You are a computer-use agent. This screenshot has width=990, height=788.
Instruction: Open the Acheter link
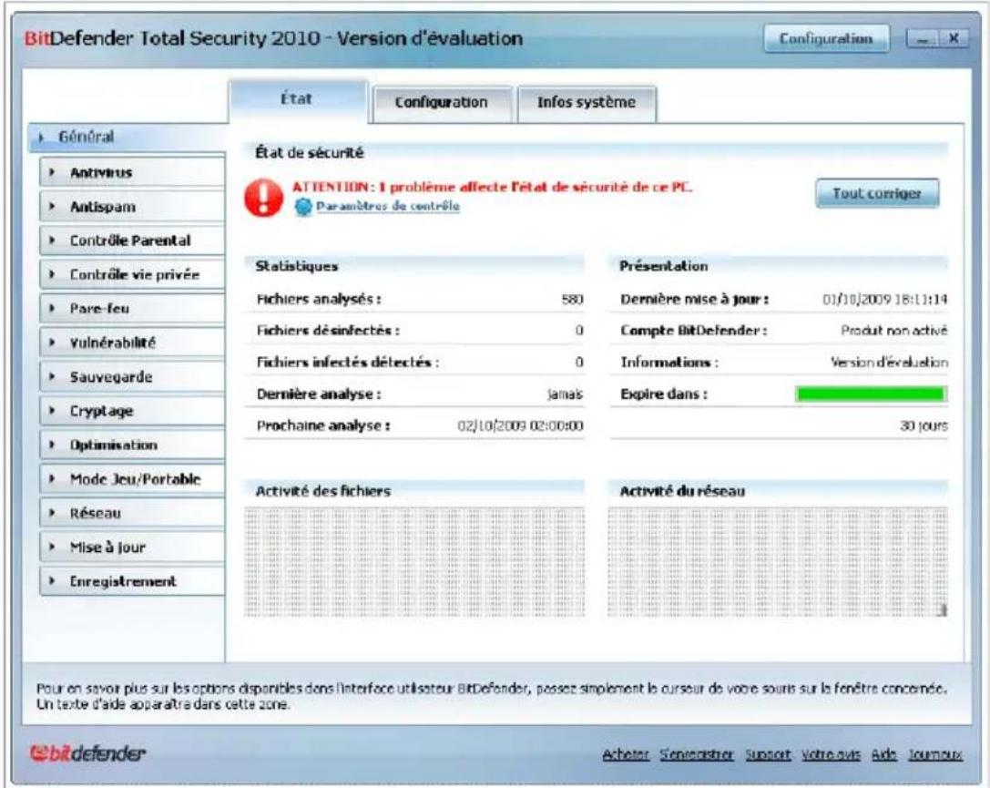(x=625, y=754)
